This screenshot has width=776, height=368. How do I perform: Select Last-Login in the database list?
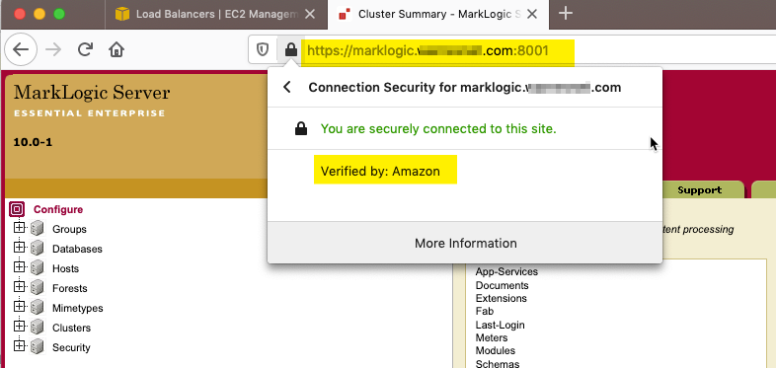click(x=500, y=325)
